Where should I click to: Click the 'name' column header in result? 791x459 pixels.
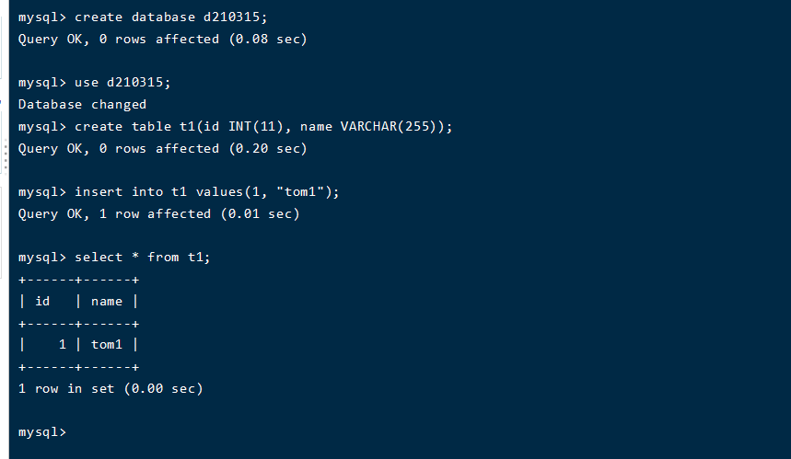[106, 301]
